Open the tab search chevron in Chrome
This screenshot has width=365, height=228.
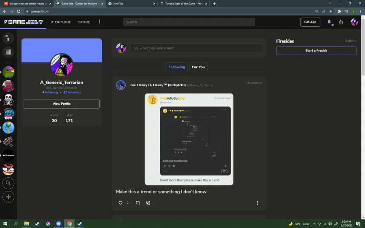(330, 3)
